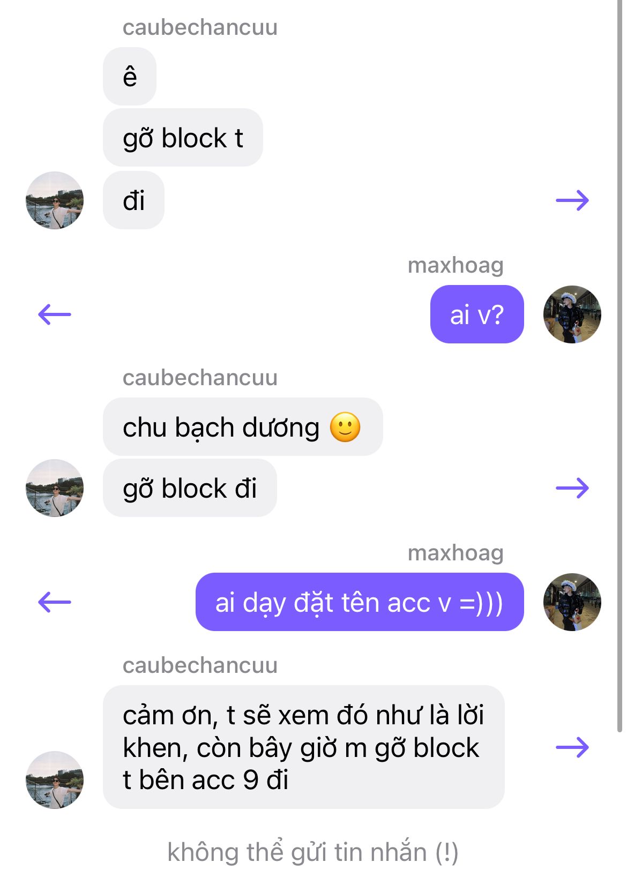Tap the right arrow beside the "đi" message

coord(572,200)
